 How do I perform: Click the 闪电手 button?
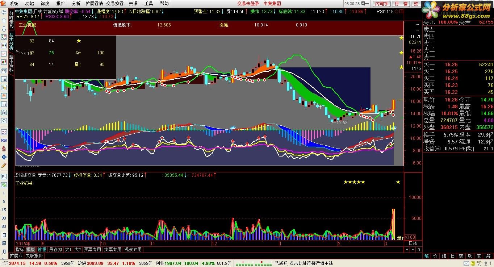[381, 4]
